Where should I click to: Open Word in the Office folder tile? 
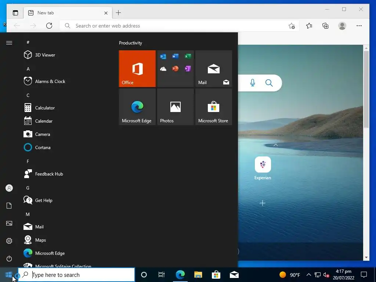(175, 56)
